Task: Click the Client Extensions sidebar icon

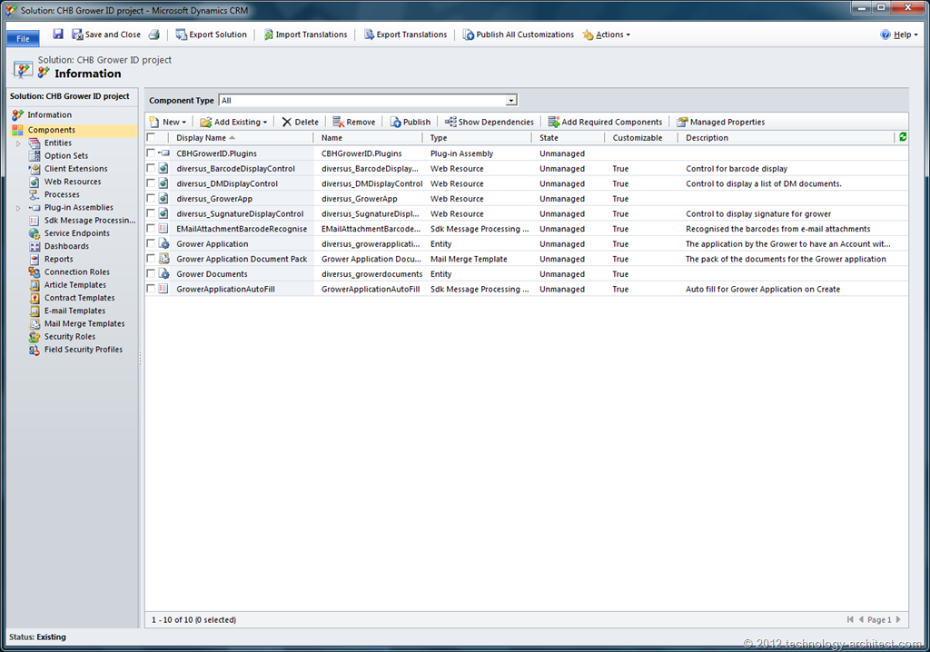Action: point(35,169)
